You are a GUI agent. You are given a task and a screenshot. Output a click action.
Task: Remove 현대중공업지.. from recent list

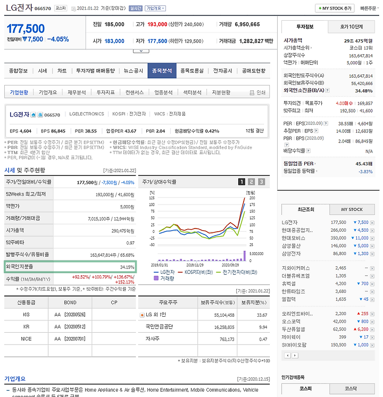coord(372,231)
